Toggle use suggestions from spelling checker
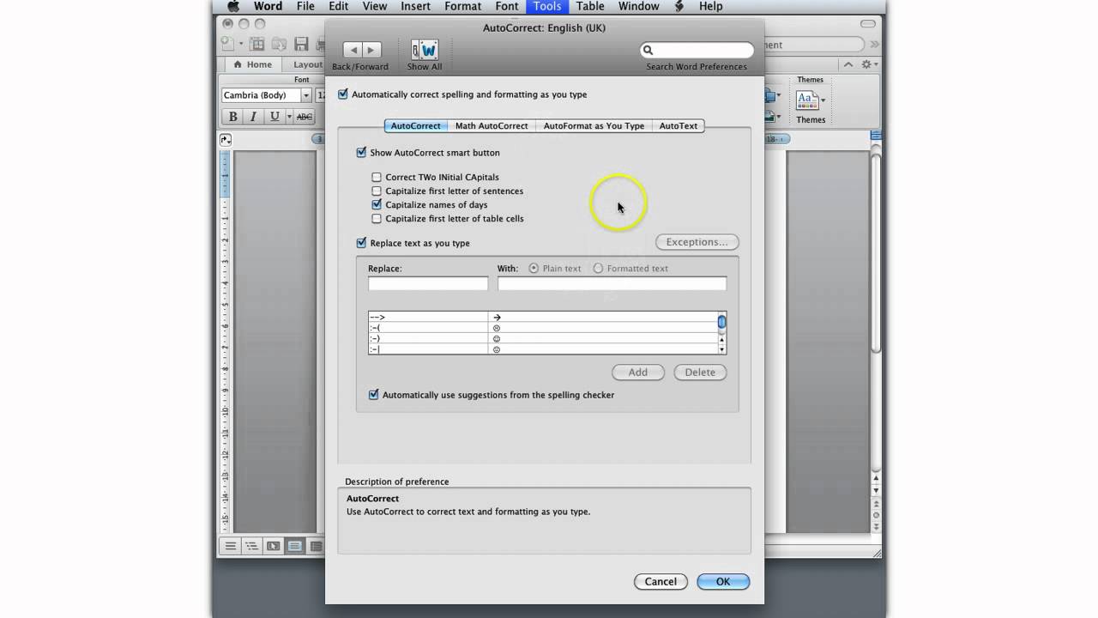Viewport: 1098px width, 618px height. 373,395
